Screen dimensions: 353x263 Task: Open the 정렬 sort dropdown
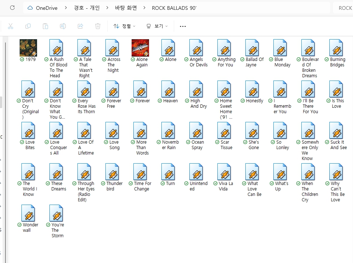(124, 26)
